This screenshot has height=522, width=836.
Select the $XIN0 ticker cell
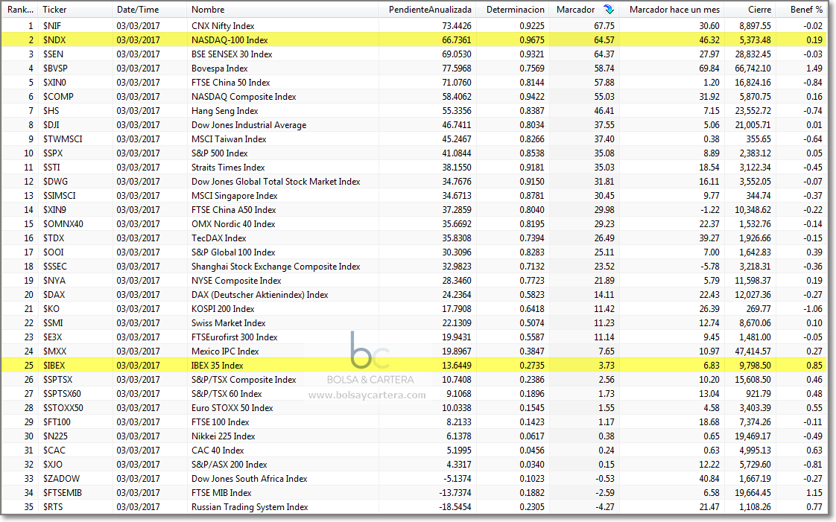(x=54, y=83)
